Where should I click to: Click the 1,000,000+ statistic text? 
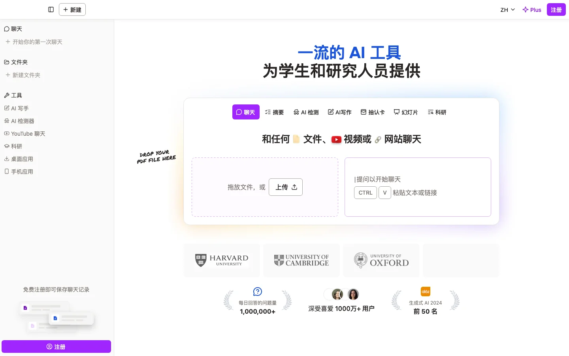(258, 312)
